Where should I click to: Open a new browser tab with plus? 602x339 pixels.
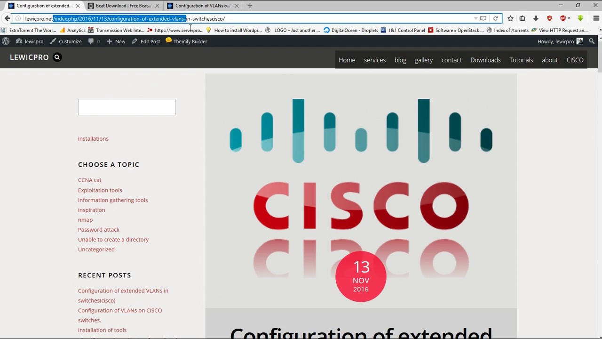tap(250, 6)
